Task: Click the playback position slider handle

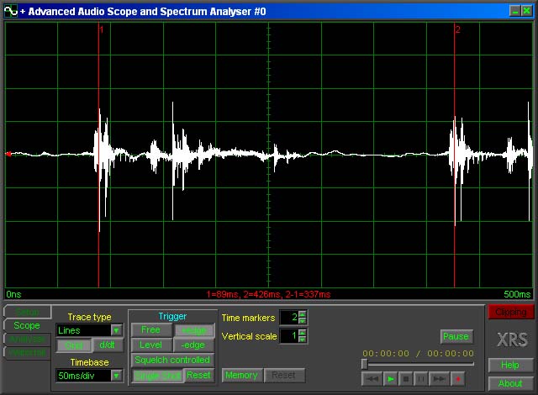Action: (365, 364)
